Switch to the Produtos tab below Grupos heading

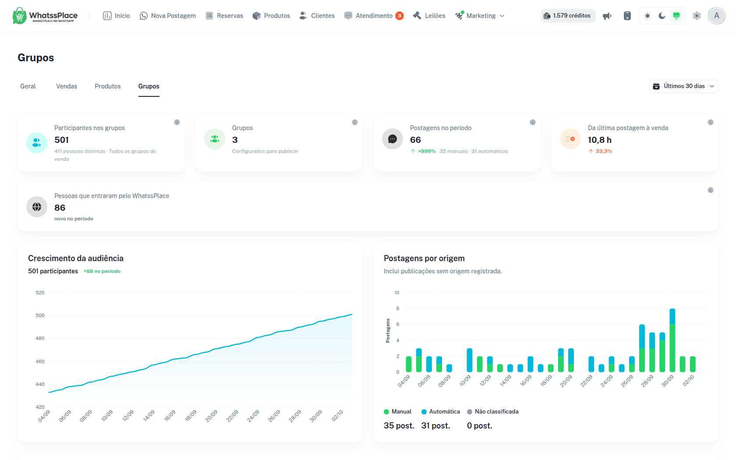click(108, 86)
